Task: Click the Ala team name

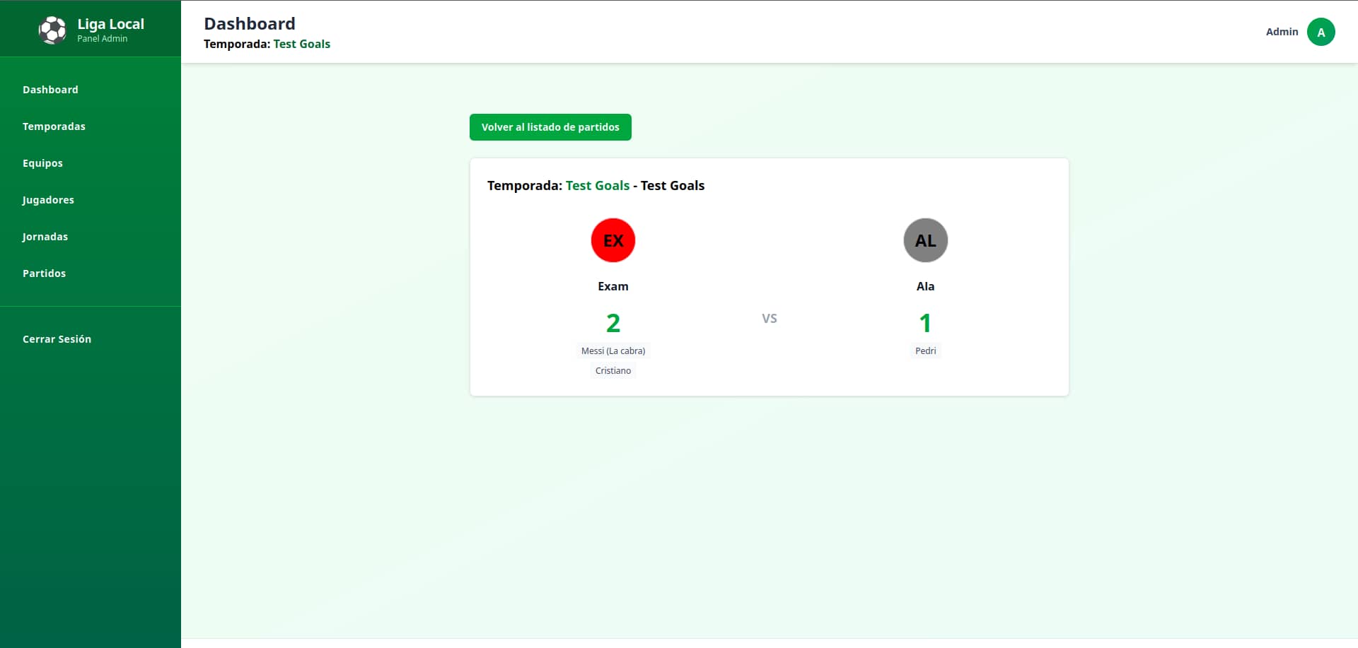Action: [925, 286]
